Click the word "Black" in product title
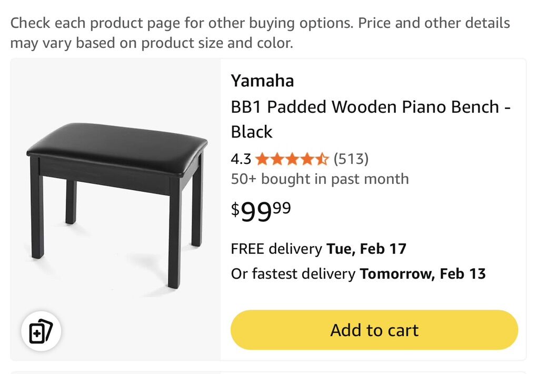537x374 pixels. point(252,132)
